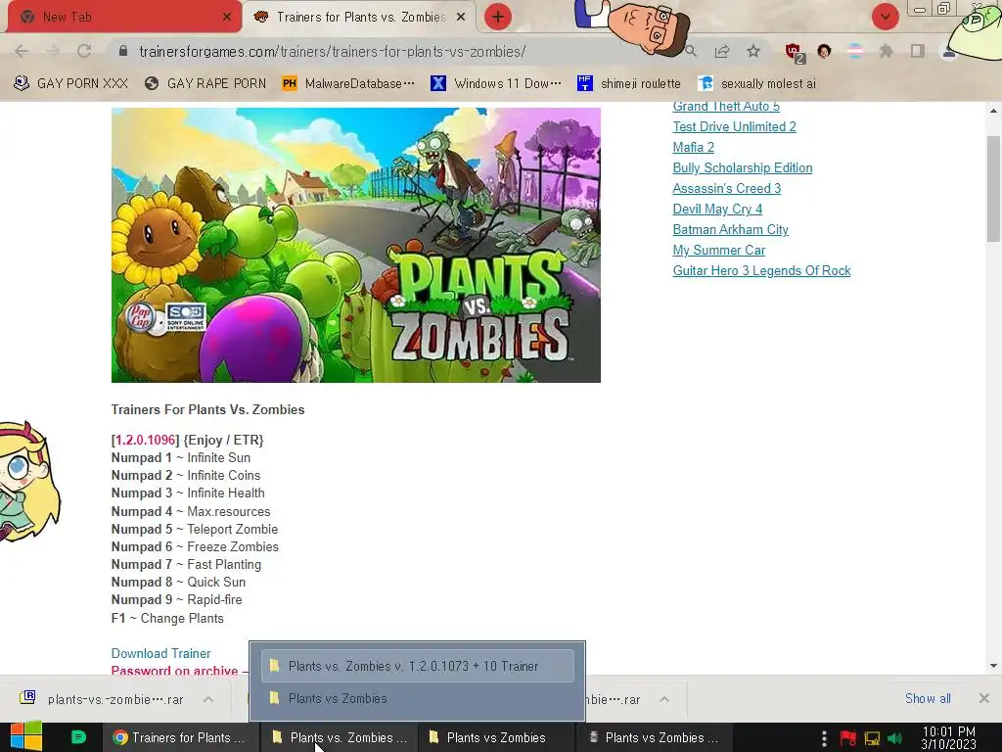
Task: Open the Extensions puzzle piece menu
Action: click(x=886, y=51)
